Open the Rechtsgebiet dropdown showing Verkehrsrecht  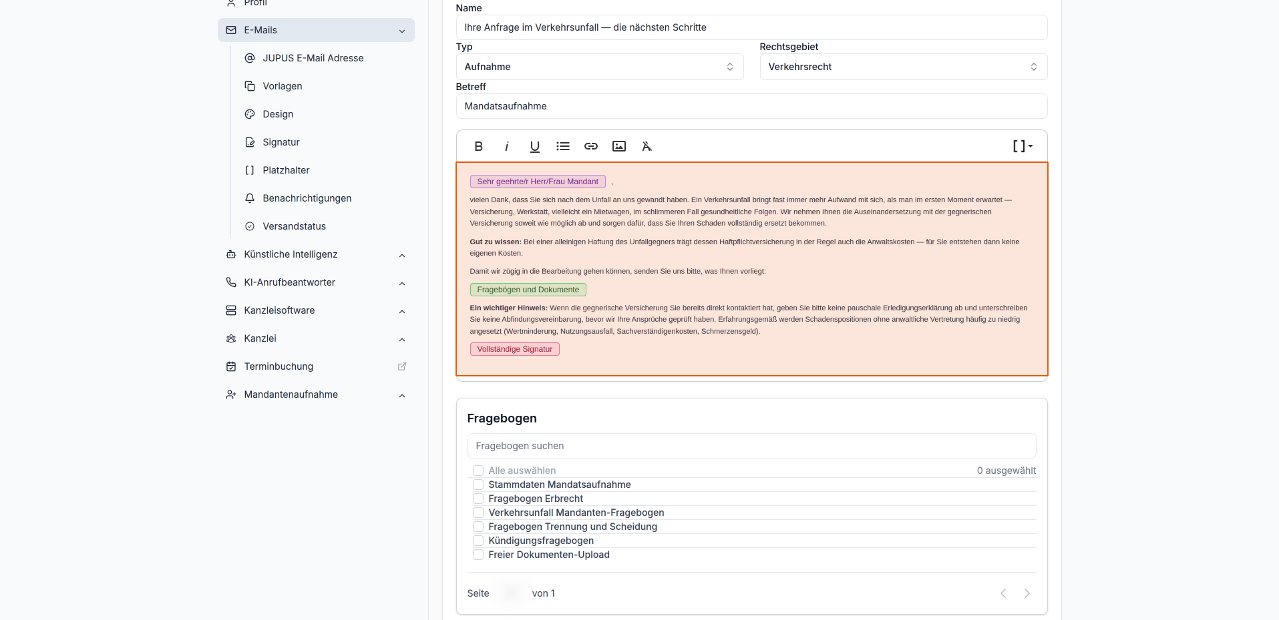904,67
